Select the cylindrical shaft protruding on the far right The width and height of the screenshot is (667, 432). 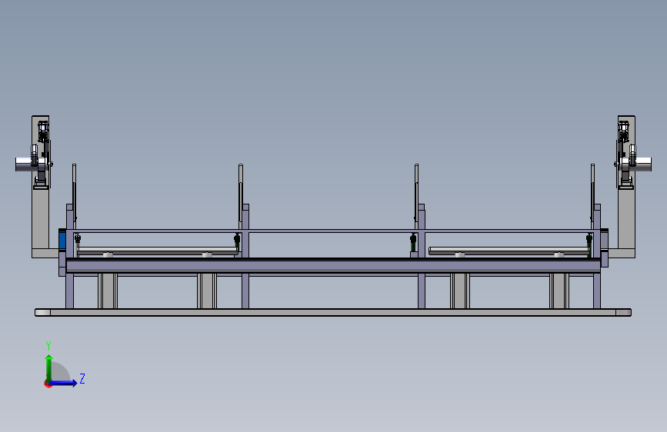[x=644, y=164]
